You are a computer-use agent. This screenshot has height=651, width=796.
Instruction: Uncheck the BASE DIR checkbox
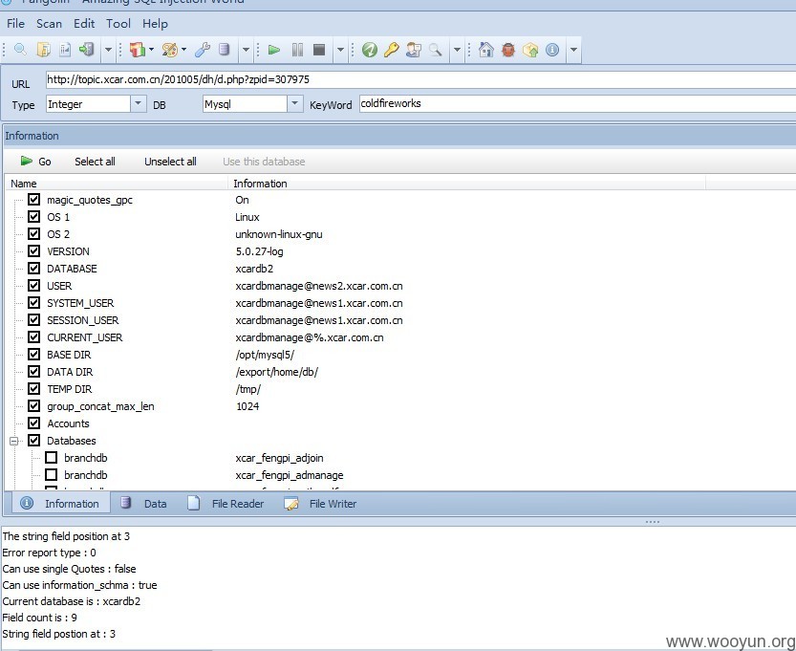pyautogui.click(x=34, y=354)
